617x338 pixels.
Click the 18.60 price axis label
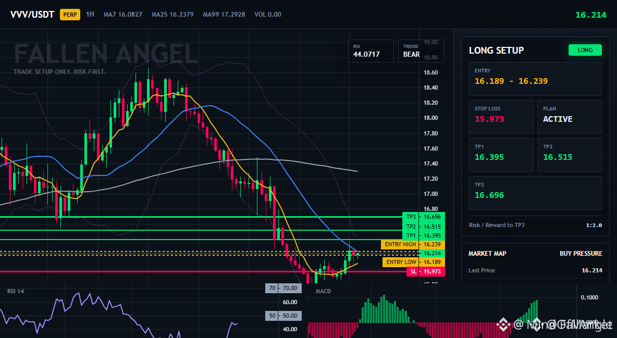click(x=430, y=72)
